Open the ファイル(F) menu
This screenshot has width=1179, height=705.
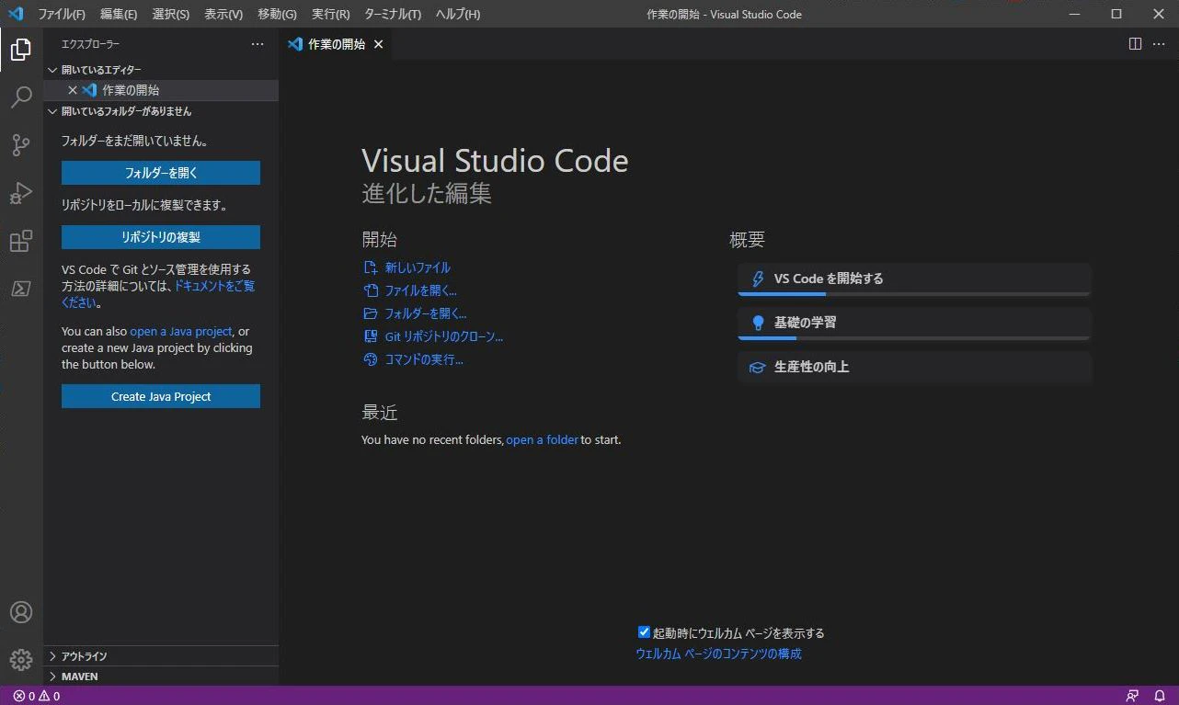coord(61,14)
